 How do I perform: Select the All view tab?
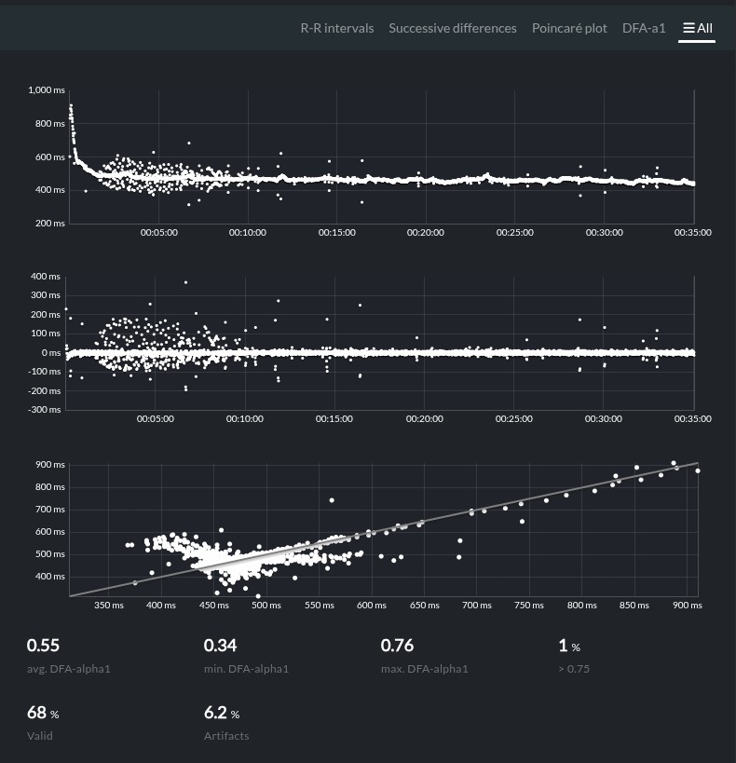coord(697,28)
